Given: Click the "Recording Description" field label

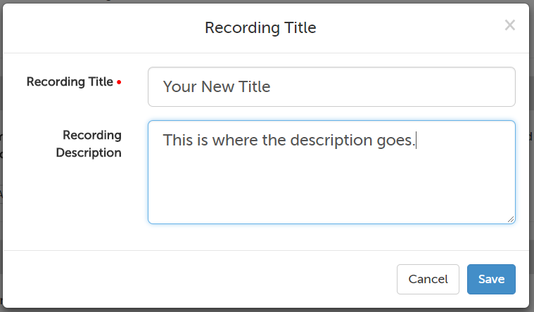Looking at the screenshot, I should 91,143.
